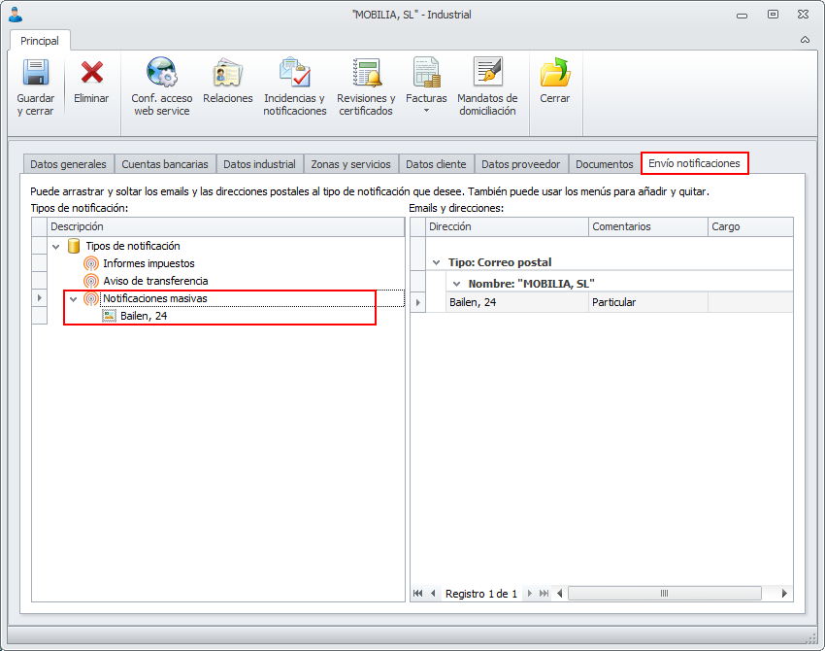Click the Particular comment cell
This screenshot has width=825, height=651.
648,302
